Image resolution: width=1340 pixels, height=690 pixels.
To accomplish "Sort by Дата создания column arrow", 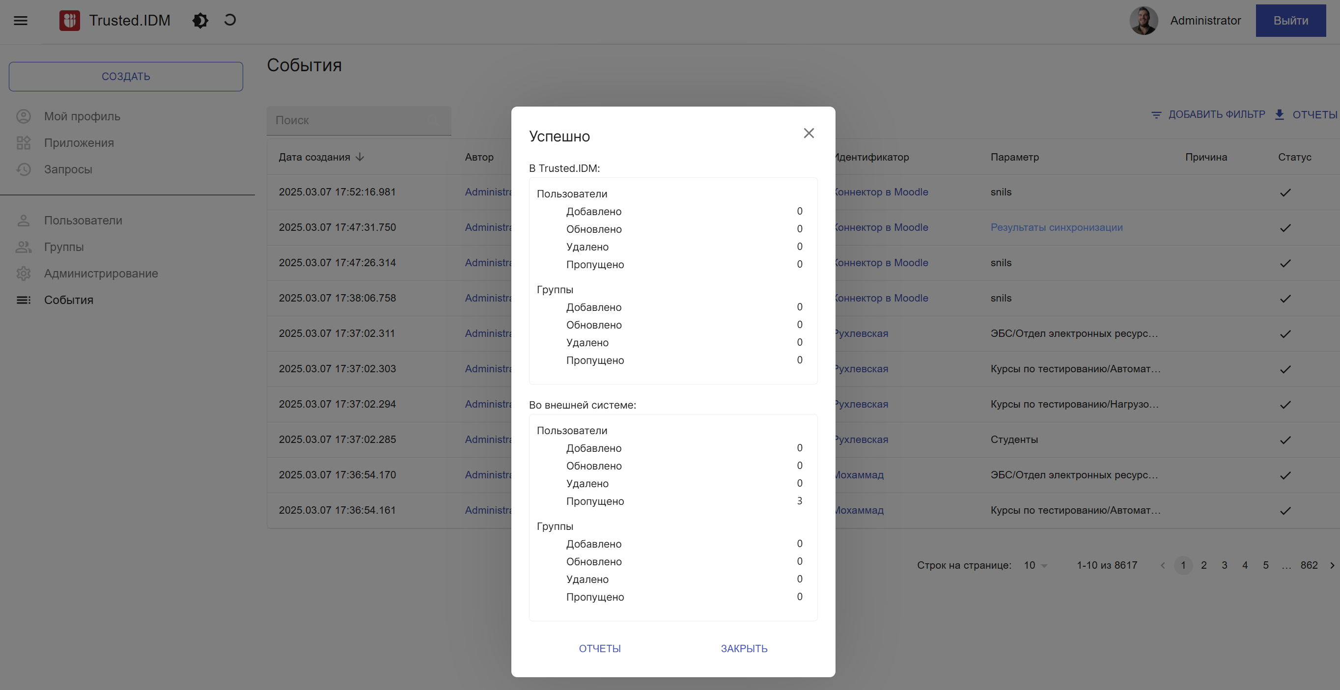I will (x=360, y=157).
